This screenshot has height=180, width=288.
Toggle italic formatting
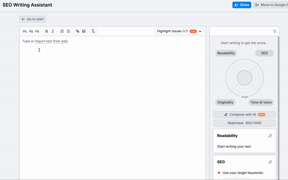tap(53, 31)
